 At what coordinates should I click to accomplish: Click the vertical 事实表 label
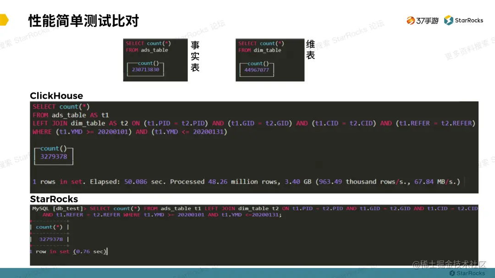[x=195, y=56]
